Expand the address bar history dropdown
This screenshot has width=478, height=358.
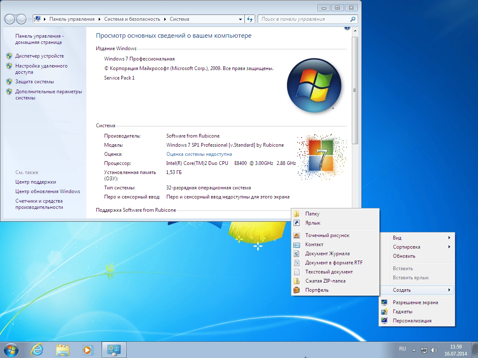pos(240,19)
